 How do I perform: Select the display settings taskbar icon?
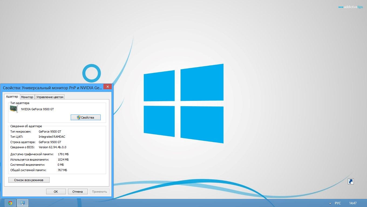[x=23, y=203]
